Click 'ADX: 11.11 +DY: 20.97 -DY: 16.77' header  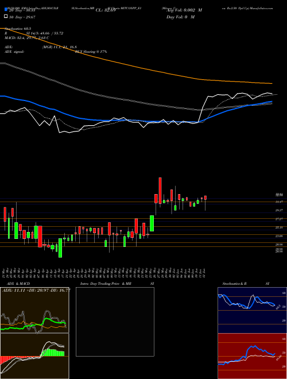36,290
